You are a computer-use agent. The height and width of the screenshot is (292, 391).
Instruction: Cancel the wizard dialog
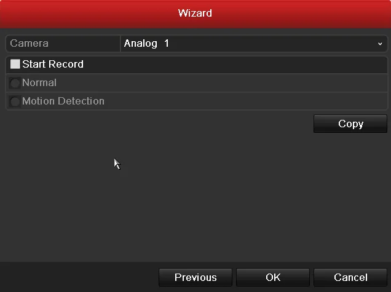tap(350, 277)
